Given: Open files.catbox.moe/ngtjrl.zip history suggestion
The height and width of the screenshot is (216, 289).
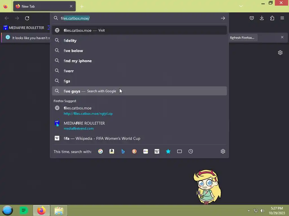Looking at the screenshot, I should (139, 111).
